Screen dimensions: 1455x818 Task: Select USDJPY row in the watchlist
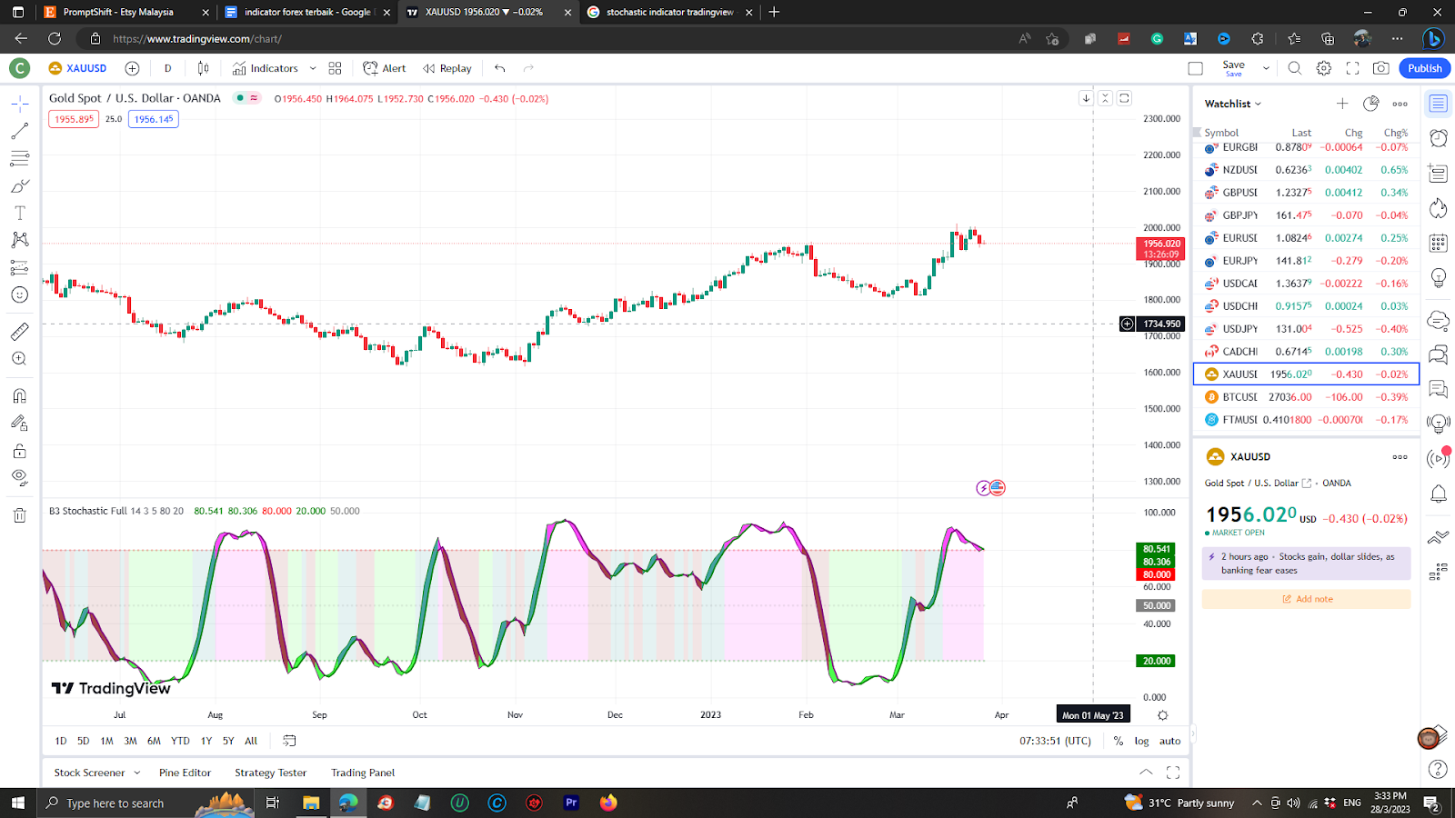[1306, 329]
